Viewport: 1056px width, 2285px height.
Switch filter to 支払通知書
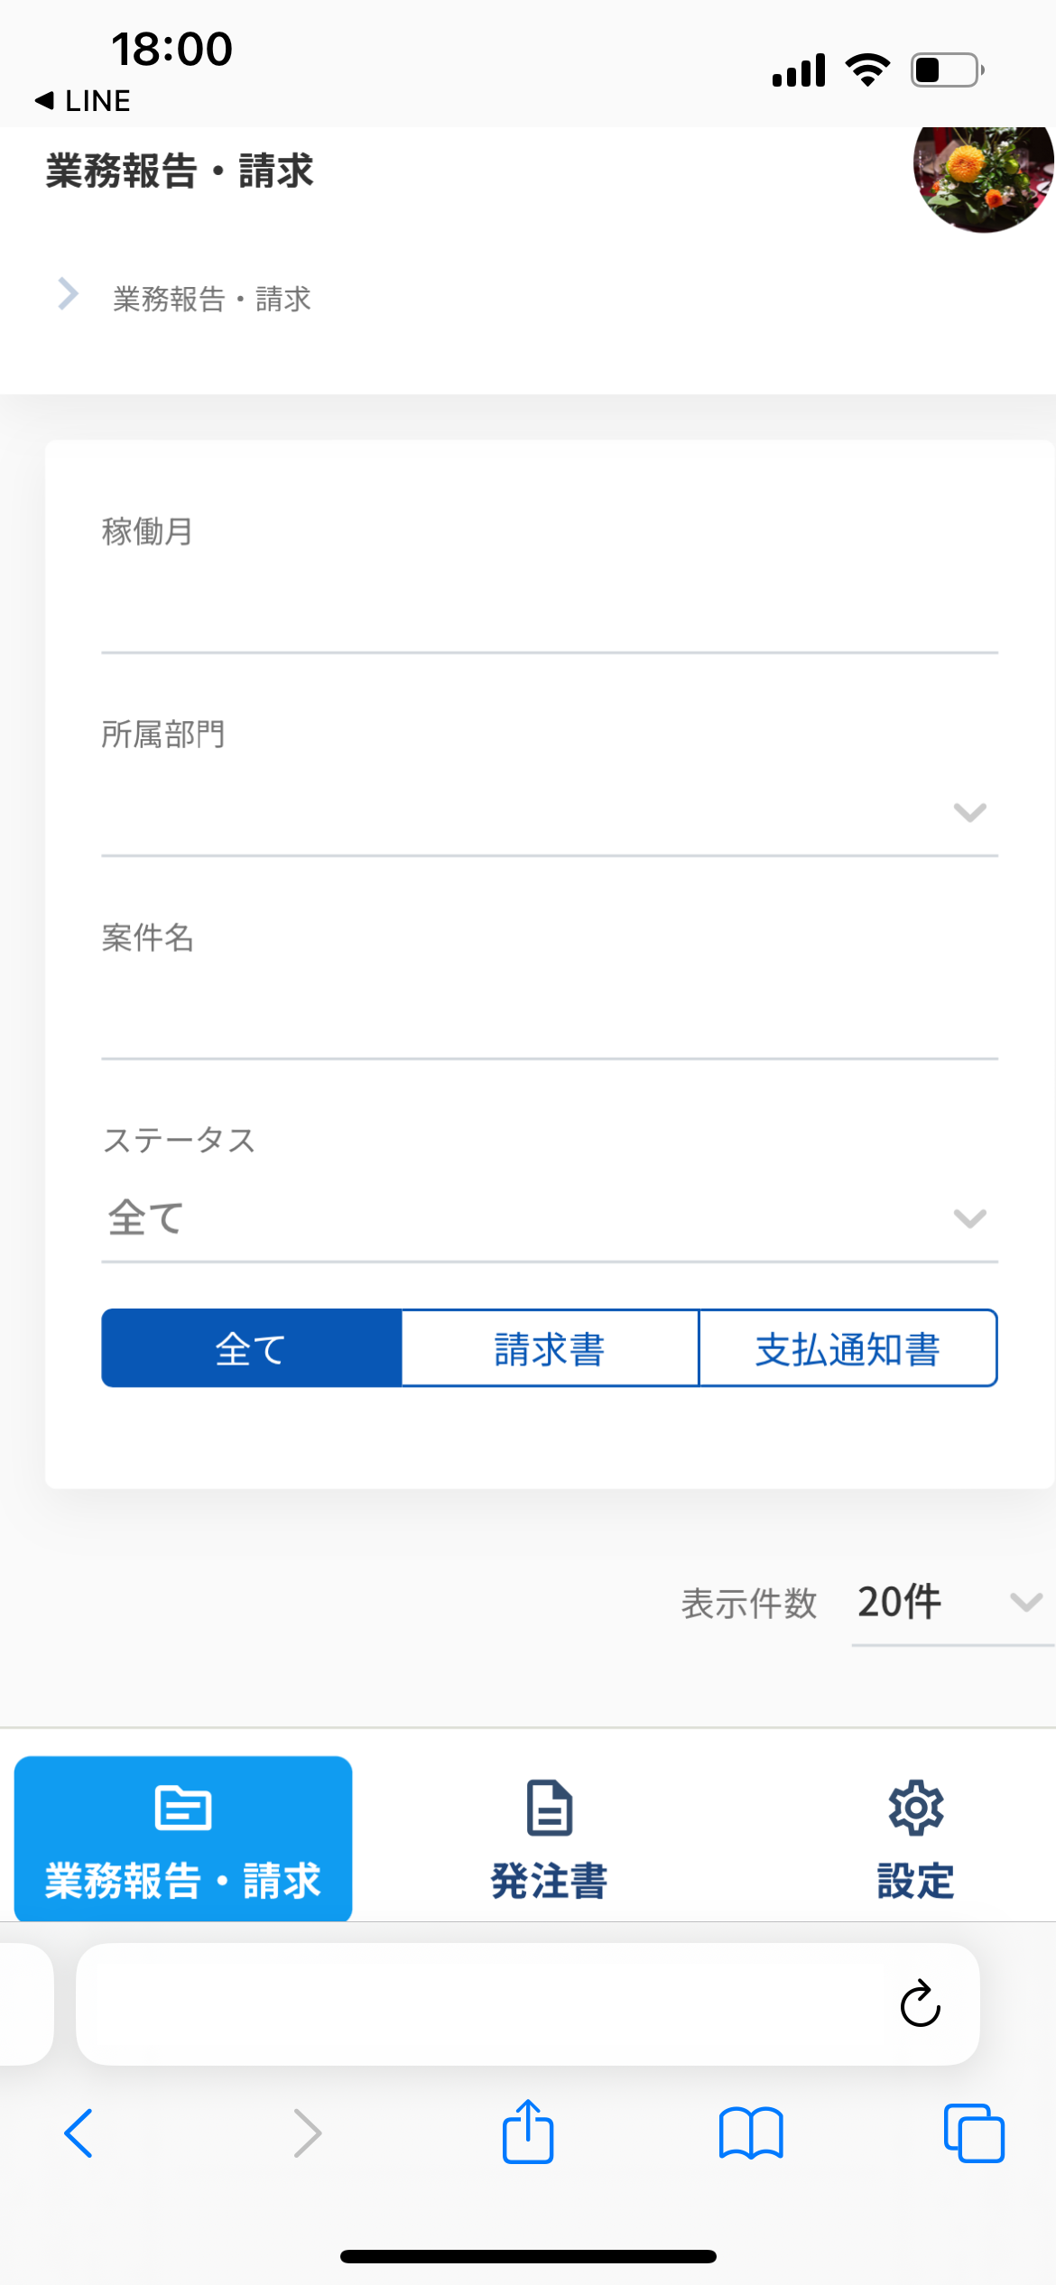click(x=848, y=1348)
